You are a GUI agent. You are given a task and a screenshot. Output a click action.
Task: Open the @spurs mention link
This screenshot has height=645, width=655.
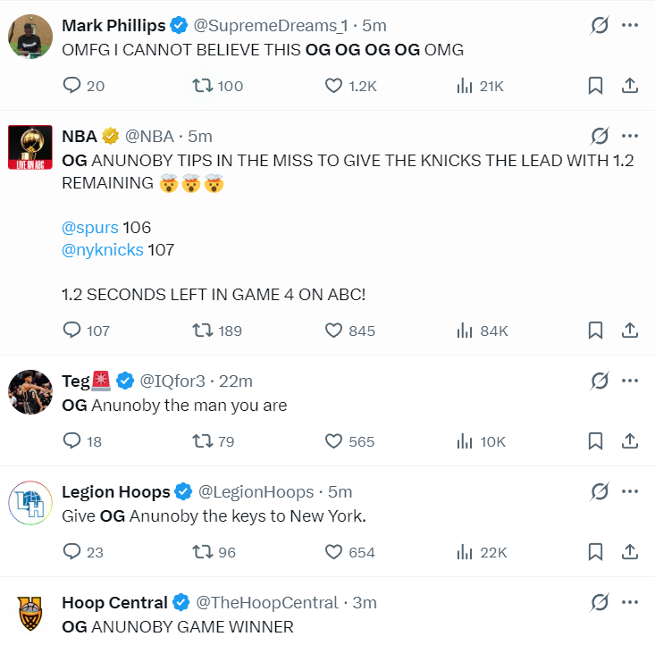point(90,228)
